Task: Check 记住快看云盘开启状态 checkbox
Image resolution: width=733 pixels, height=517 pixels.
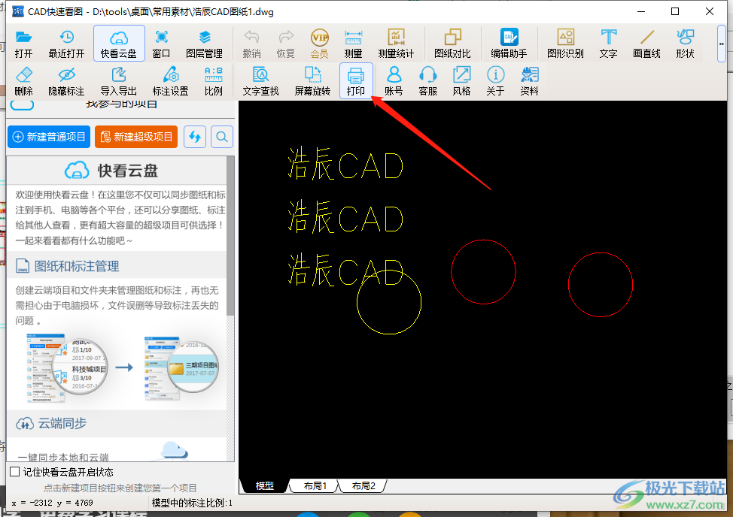Action: (15, 472)
